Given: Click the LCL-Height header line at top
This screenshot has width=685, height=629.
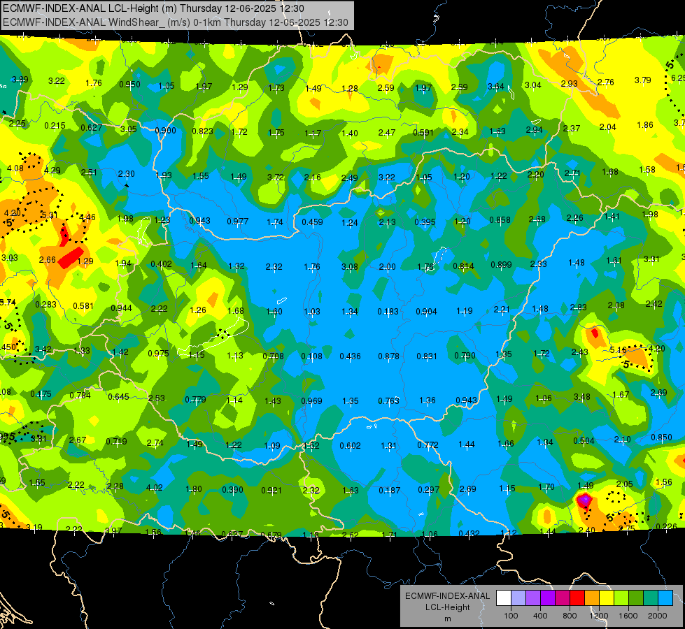Looking at the screenshot, I should coord(153,8).
